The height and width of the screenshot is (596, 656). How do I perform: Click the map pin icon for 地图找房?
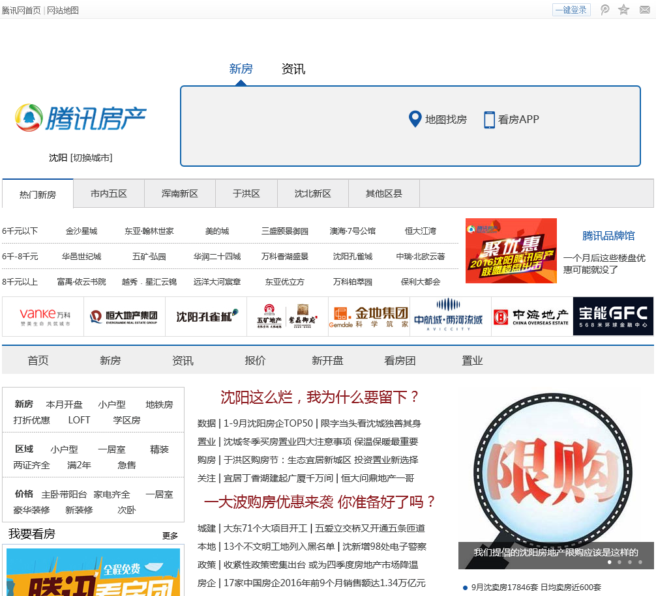415,119
